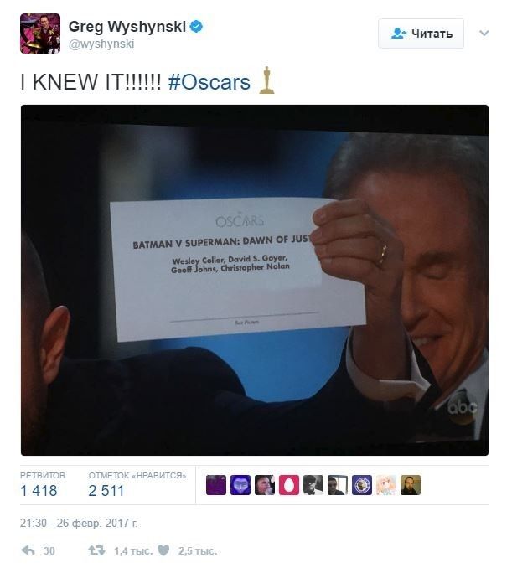Viewport: 512px width, 568px height.
Task: Click the reply arrow icon
Action: pos(28,550)
